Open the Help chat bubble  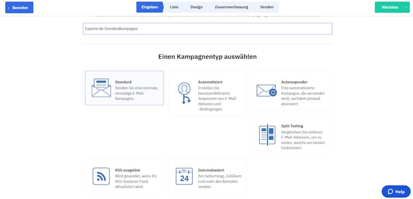coord(396,191)
